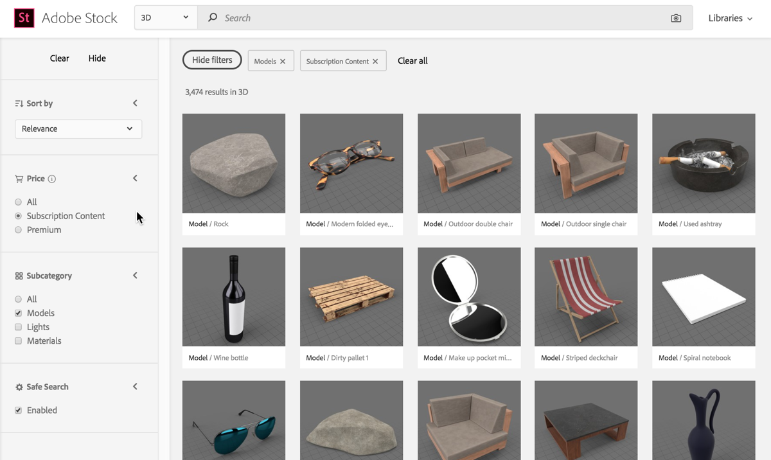Disable the Safe Search Enabled checkbox

19,411
